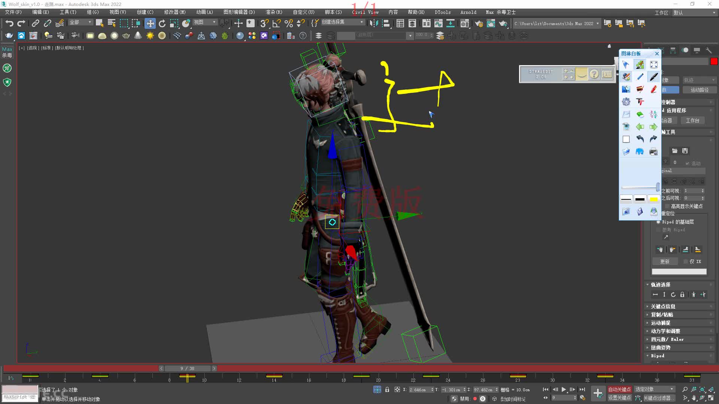Click the whiteboard fullscreen expand icon

tap(653, 64)
